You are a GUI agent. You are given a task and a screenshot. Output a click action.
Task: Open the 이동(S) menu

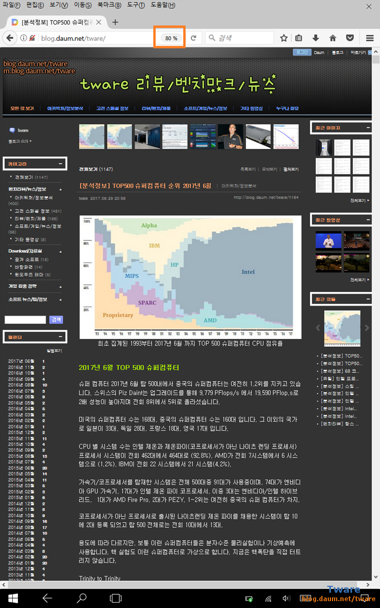(82, 5)
